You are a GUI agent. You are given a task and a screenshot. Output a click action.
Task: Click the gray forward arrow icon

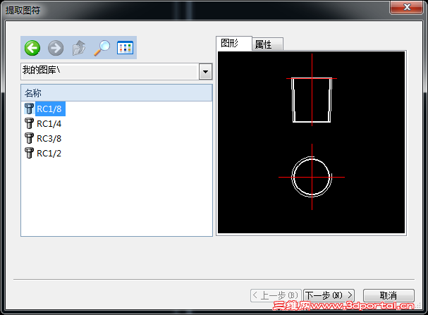click(x=56, y=48)
